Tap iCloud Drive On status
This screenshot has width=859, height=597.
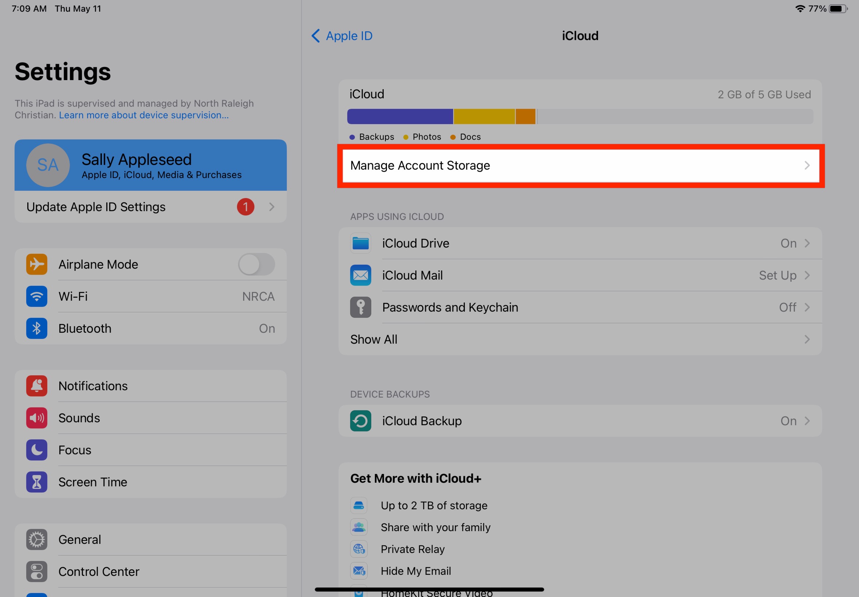788,243
